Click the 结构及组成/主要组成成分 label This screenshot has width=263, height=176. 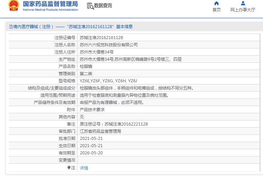[51, 88]
